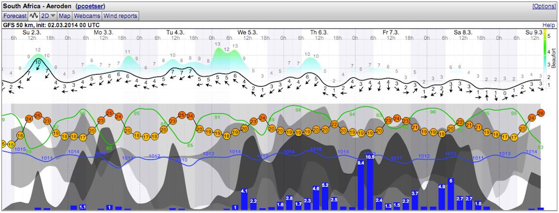Select the 'Mo 3.3.' day label
Image resolution: width=559 pixels, height=213 pixels.
pyautogui.click(x=103, y=32)
